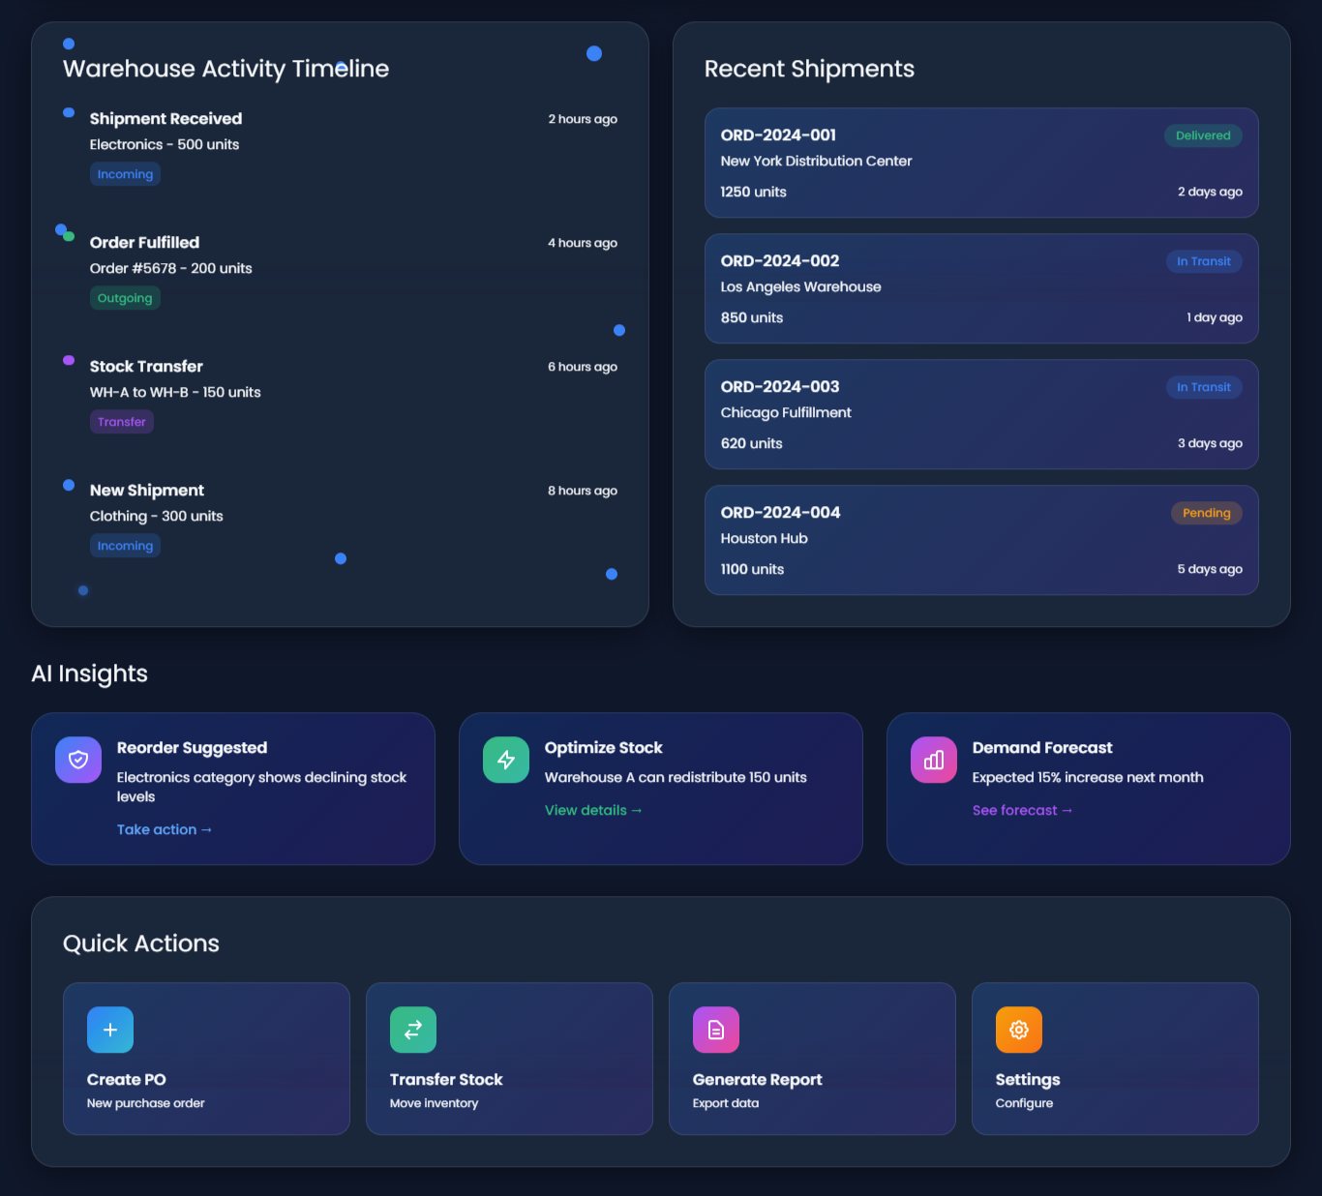Click the See forecast link

[x=1023, y=810]
